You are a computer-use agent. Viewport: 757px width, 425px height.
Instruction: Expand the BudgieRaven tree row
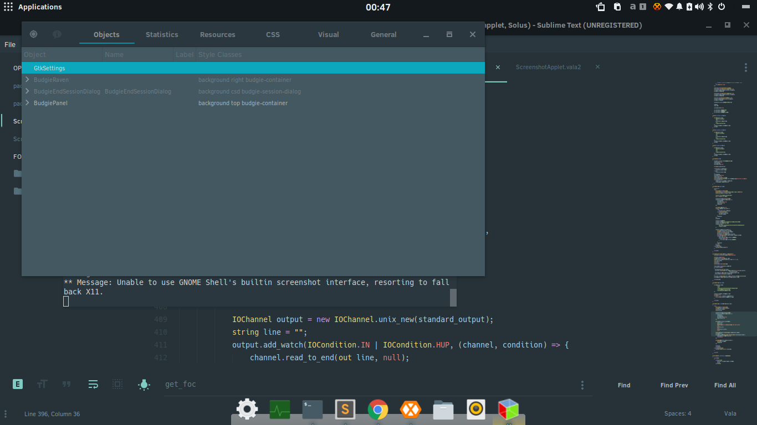point(27,80)
